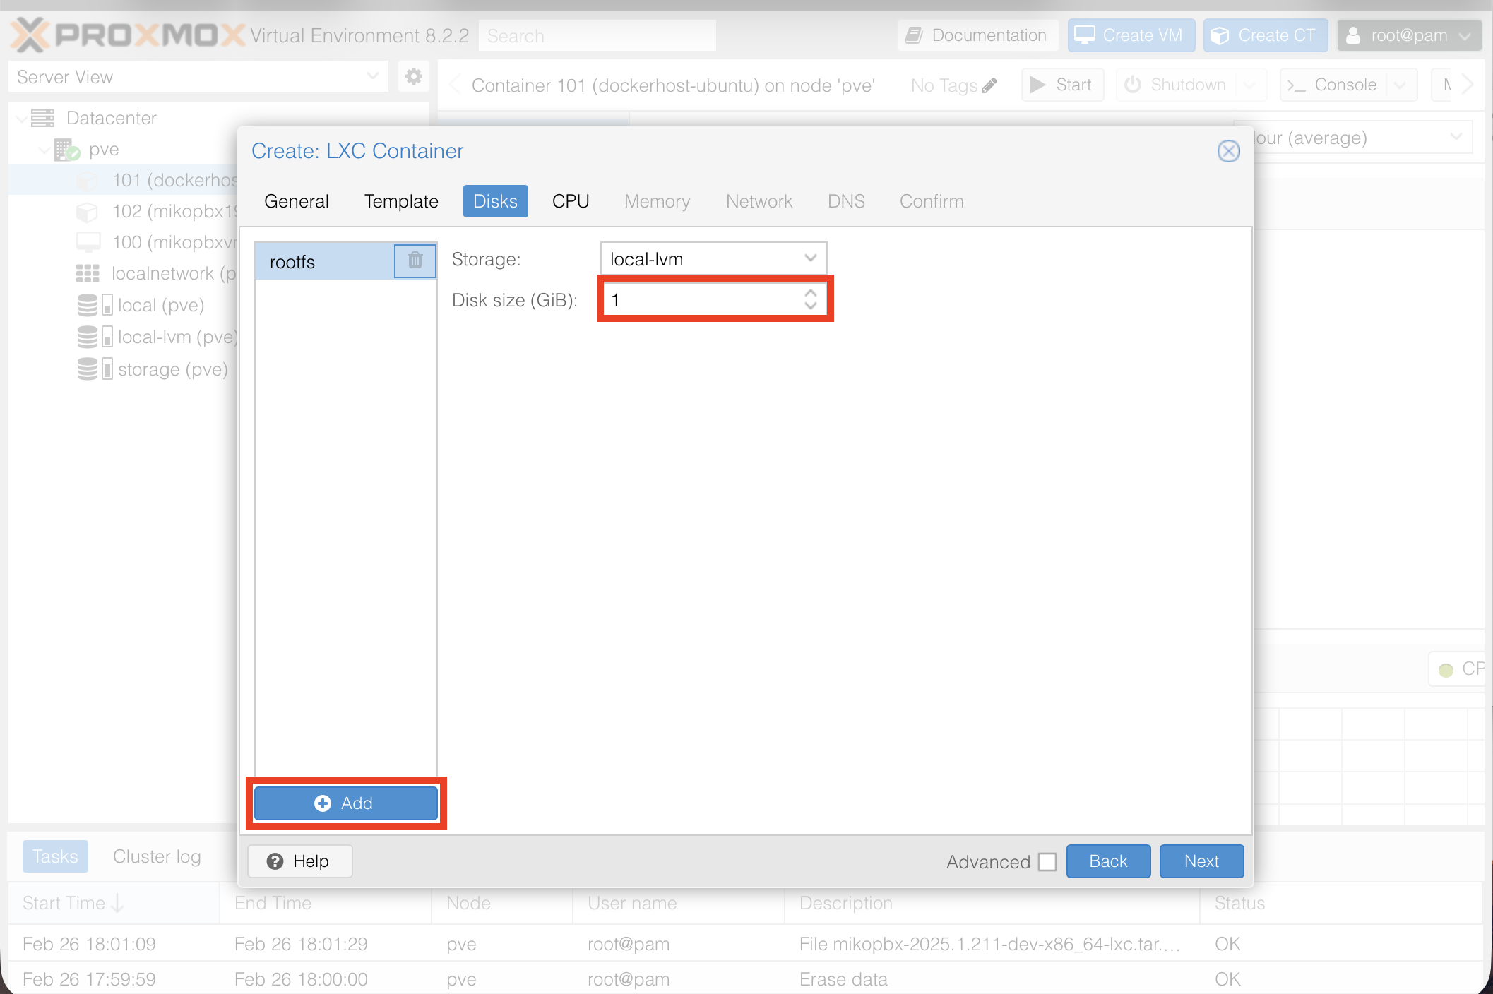Delete rootfs disk with trash icon

(415, 261)
